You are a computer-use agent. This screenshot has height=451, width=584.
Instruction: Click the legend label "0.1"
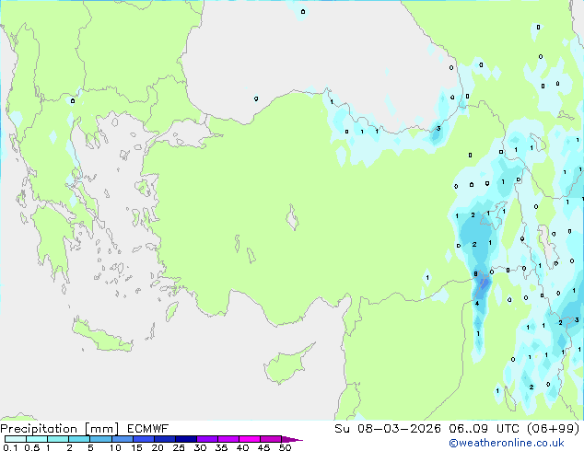pyautogui.click(x=10, y=447)
